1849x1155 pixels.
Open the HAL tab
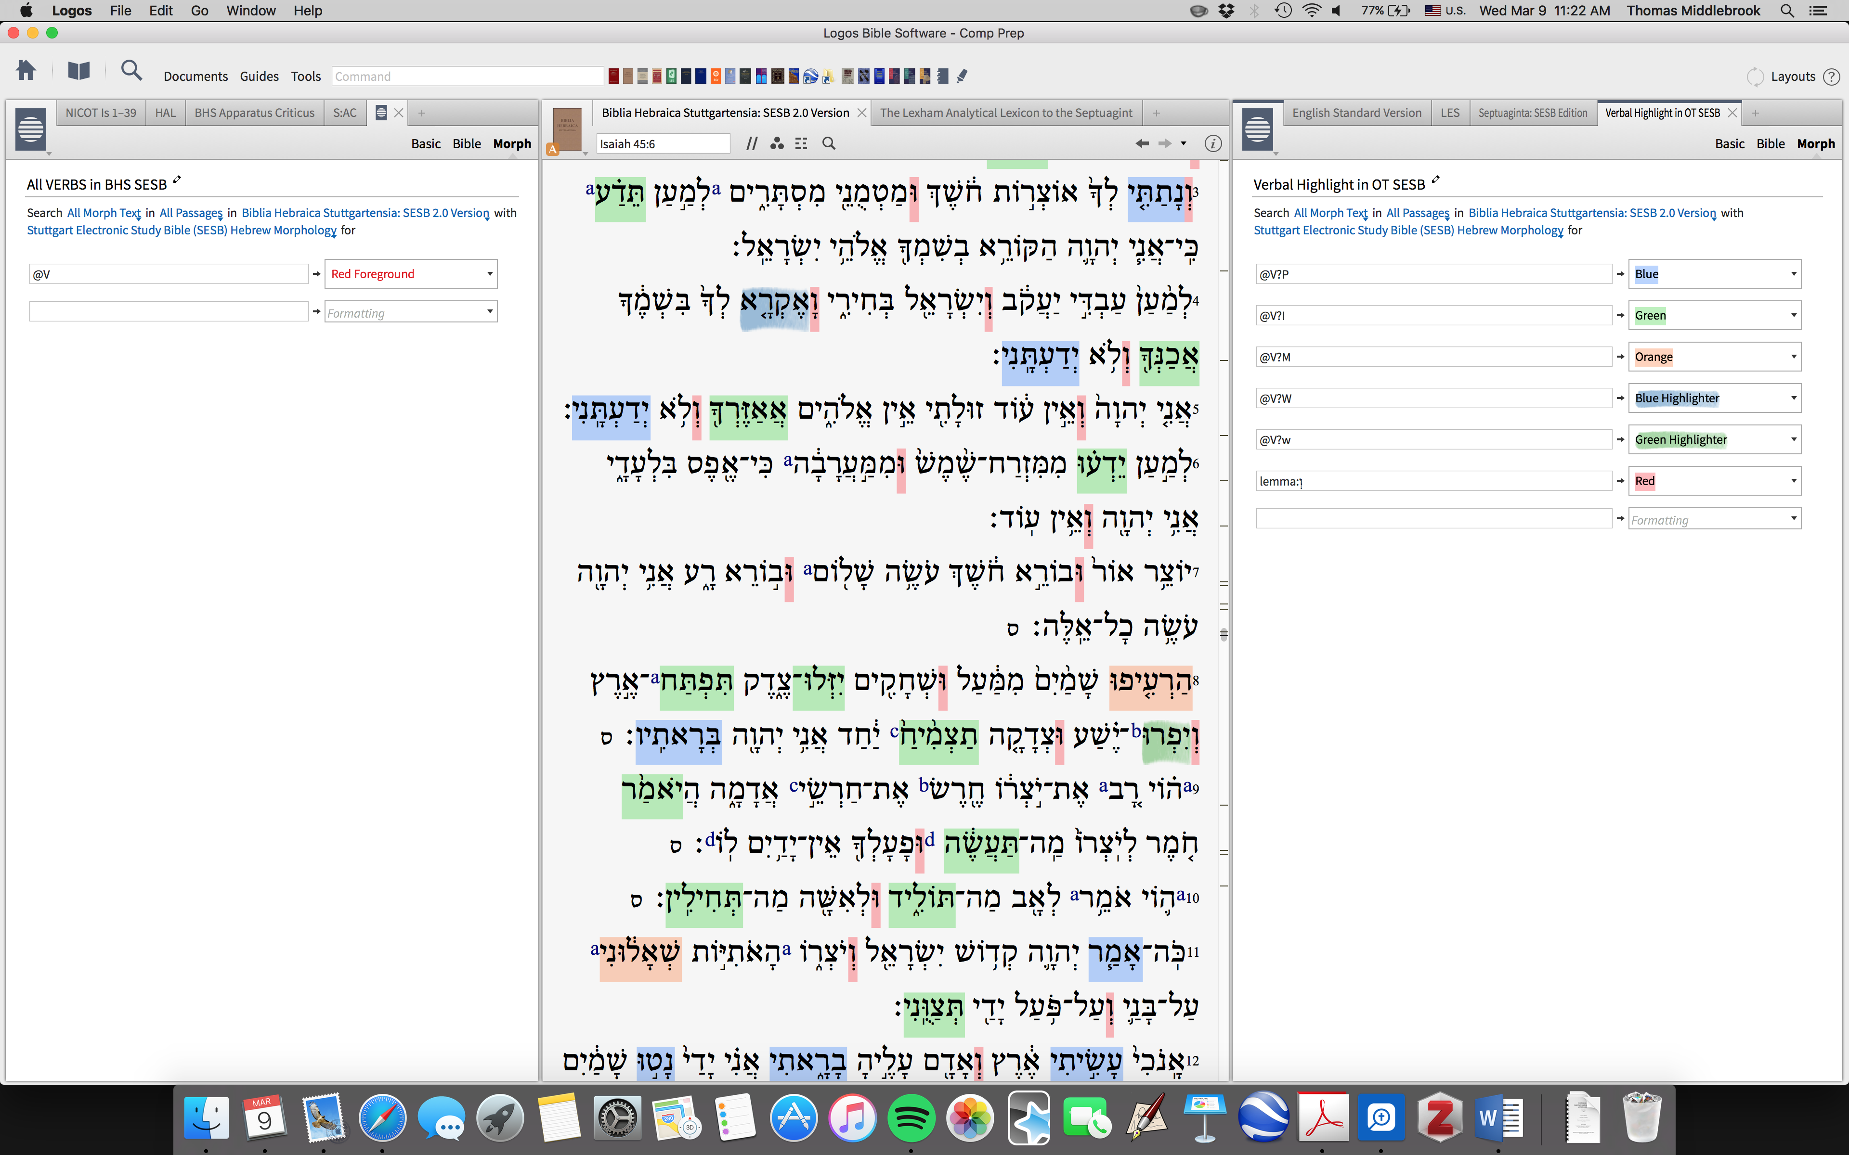tap(165, 113)
